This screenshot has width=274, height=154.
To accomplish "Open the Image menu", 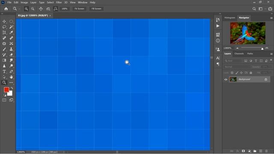I will [x=24, y=3].
